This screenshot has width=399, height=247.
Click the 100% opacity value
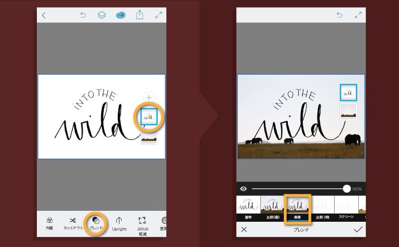click(x=357, y=189)
